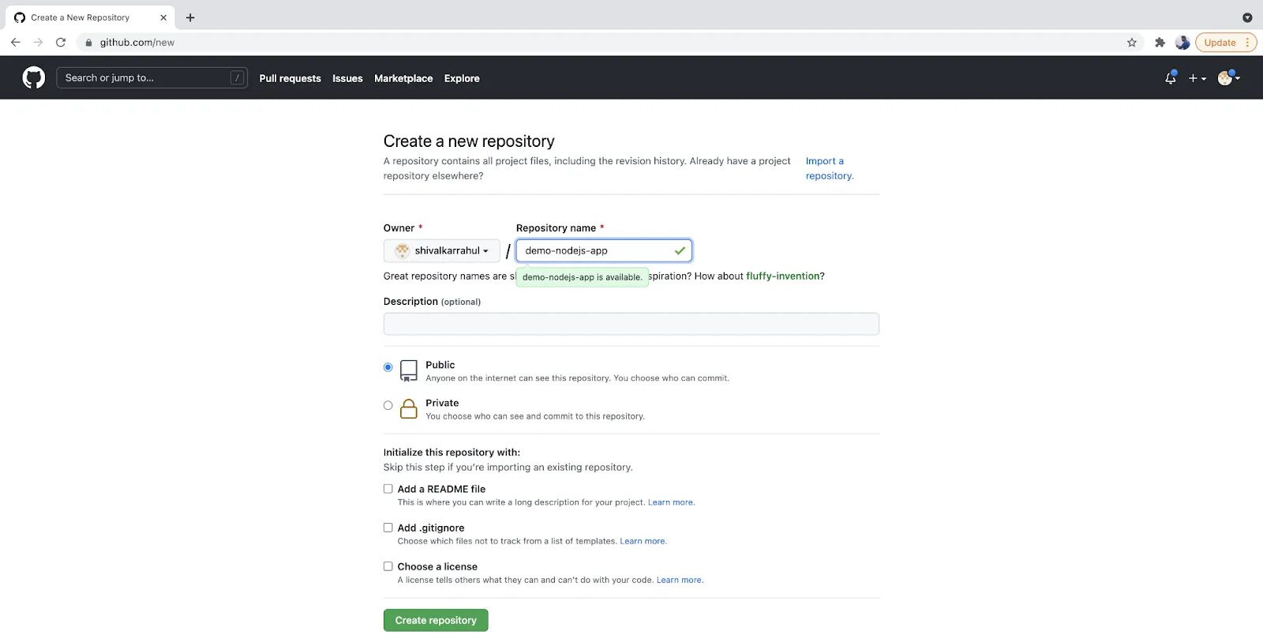Open Pull requests in header
Viewport: 1263px width, 639px height.
[x=290, y=78]
